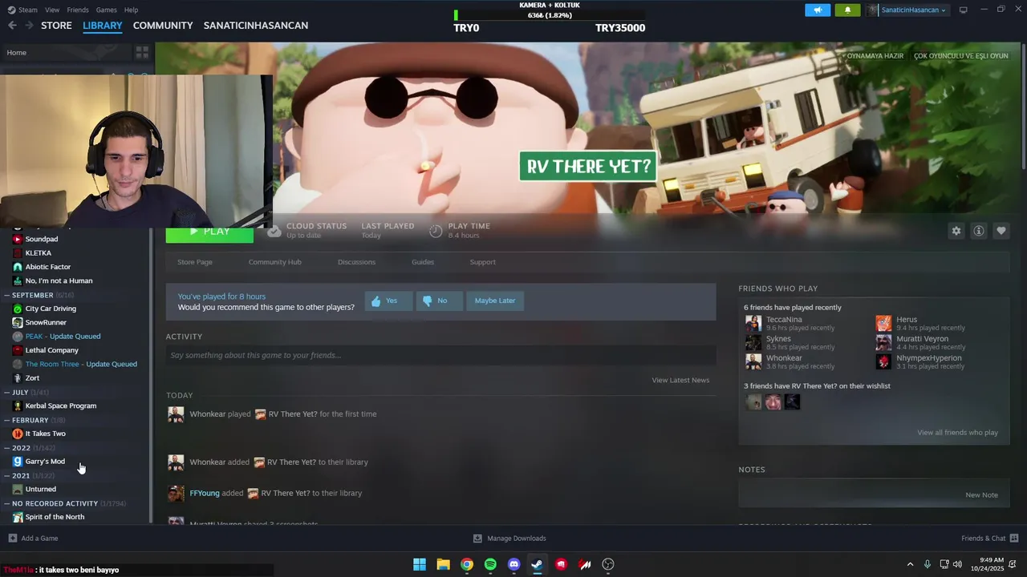Show game info icon

[x=978, y=231]
